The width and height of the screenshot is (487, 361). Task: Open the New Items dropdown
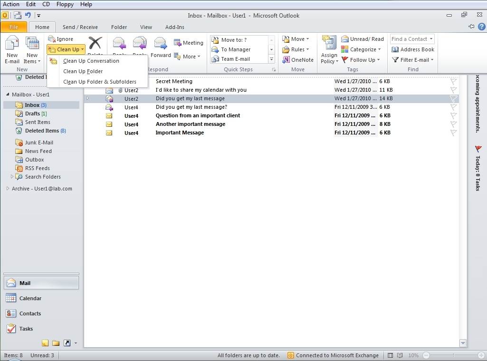tap(31, 49)
